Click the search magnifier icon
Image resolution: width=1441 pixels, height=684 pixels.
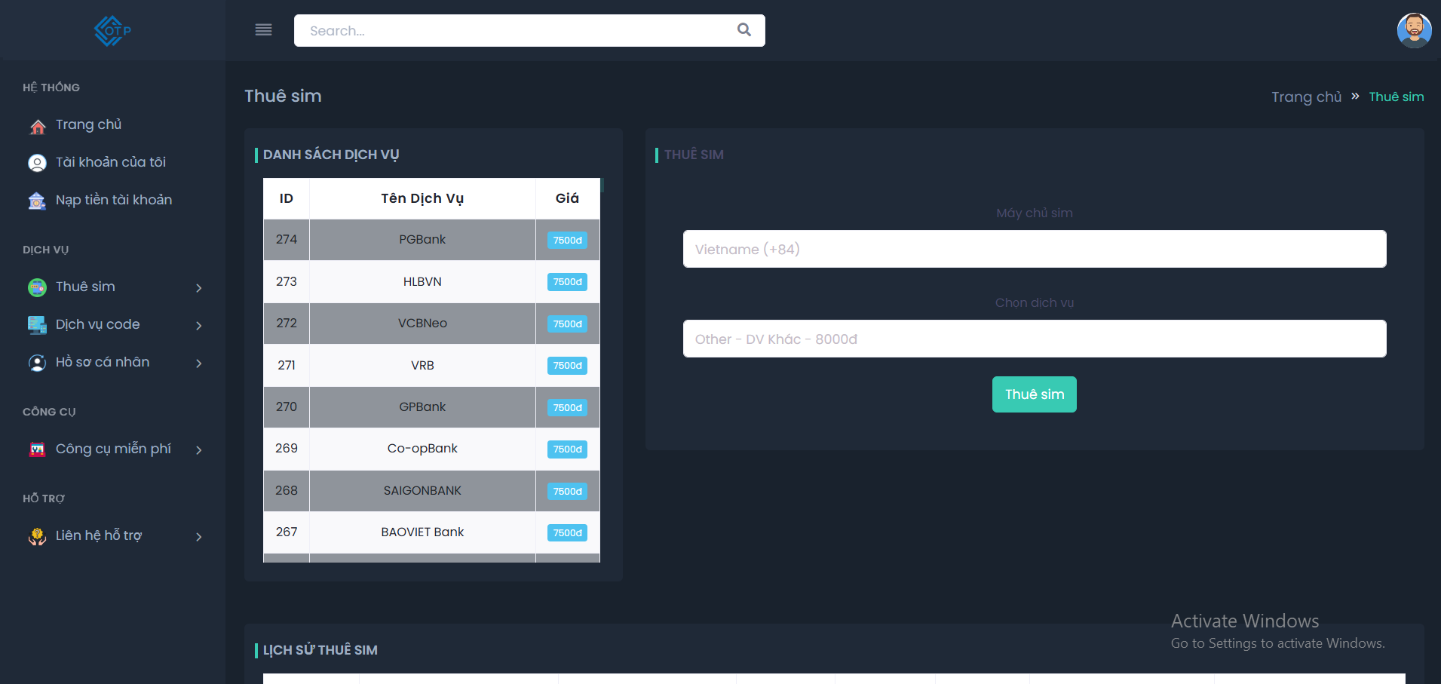click(743, 30)
